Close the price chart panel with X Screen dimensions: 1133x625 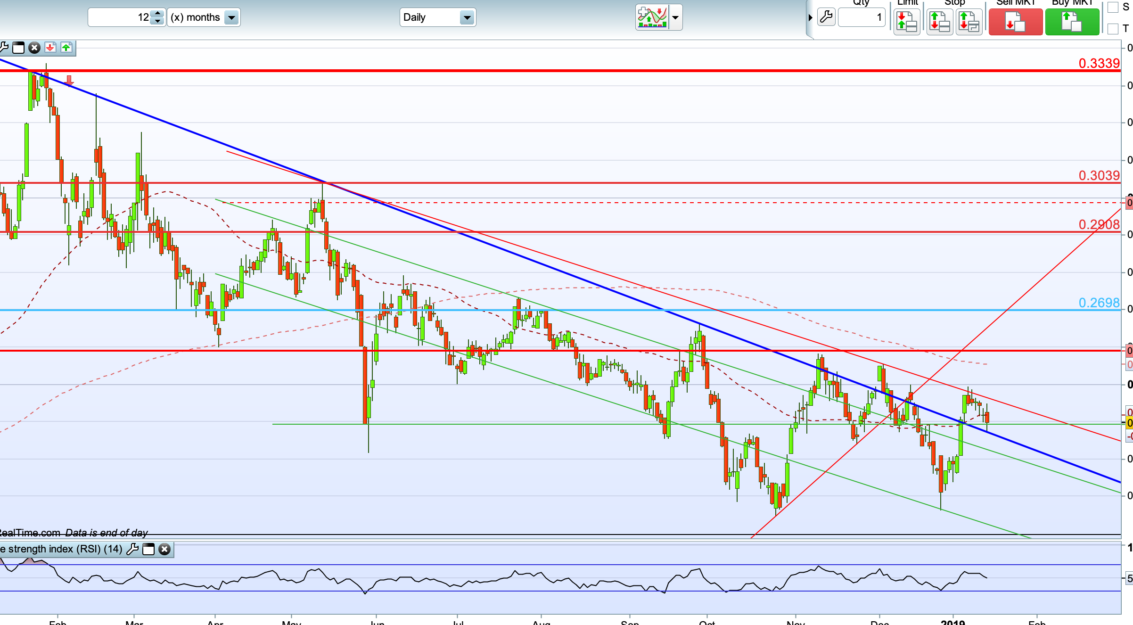click(34, 48)
